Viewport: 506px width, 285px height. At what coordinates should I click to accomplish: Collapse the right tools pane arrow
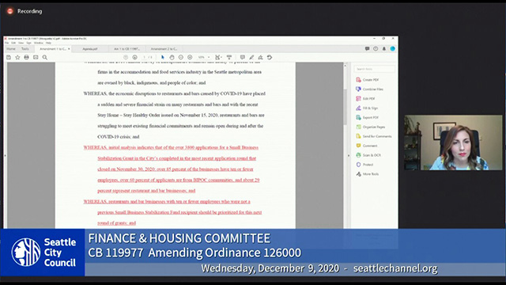349,155
